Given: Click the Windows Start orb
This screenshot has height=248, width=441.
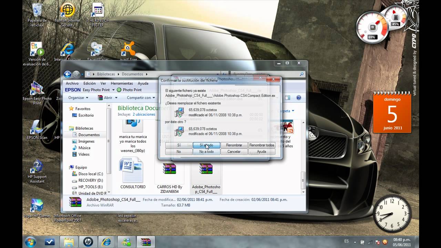Looking at the screenshot, I should (30, 242).
